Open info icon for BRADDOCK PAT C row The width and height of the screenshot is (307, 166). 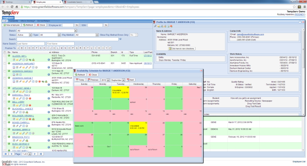click(x=49, y=140)
